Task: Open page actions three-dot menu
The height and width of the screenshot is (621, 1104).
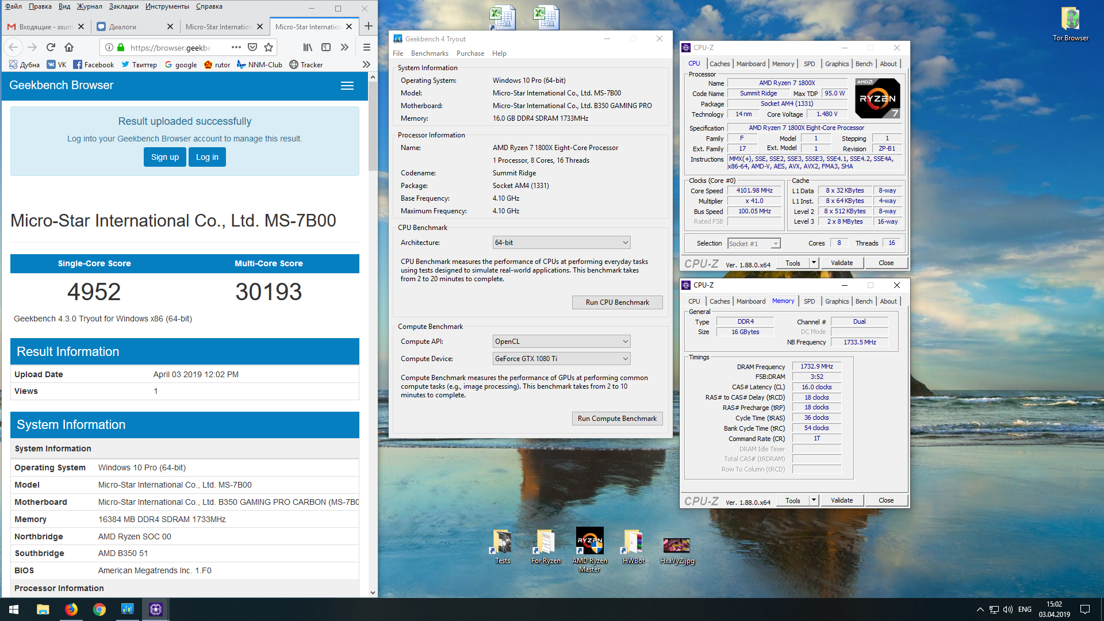Action: [236, 47]
